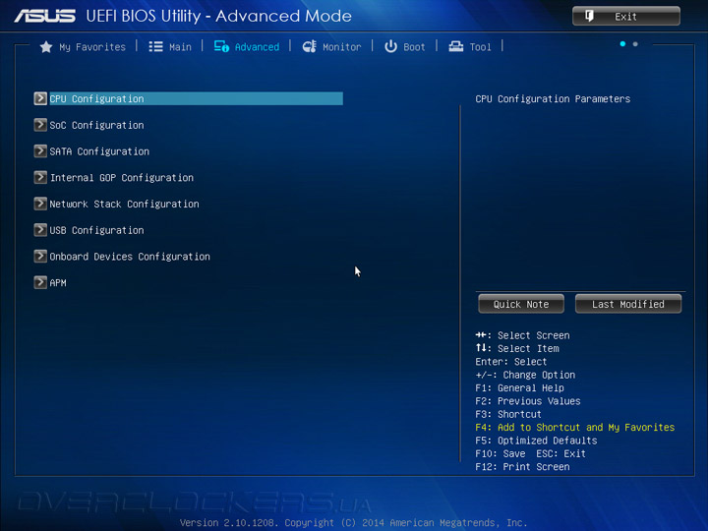Click the second page indicator dot

click(x=635, y=44)
